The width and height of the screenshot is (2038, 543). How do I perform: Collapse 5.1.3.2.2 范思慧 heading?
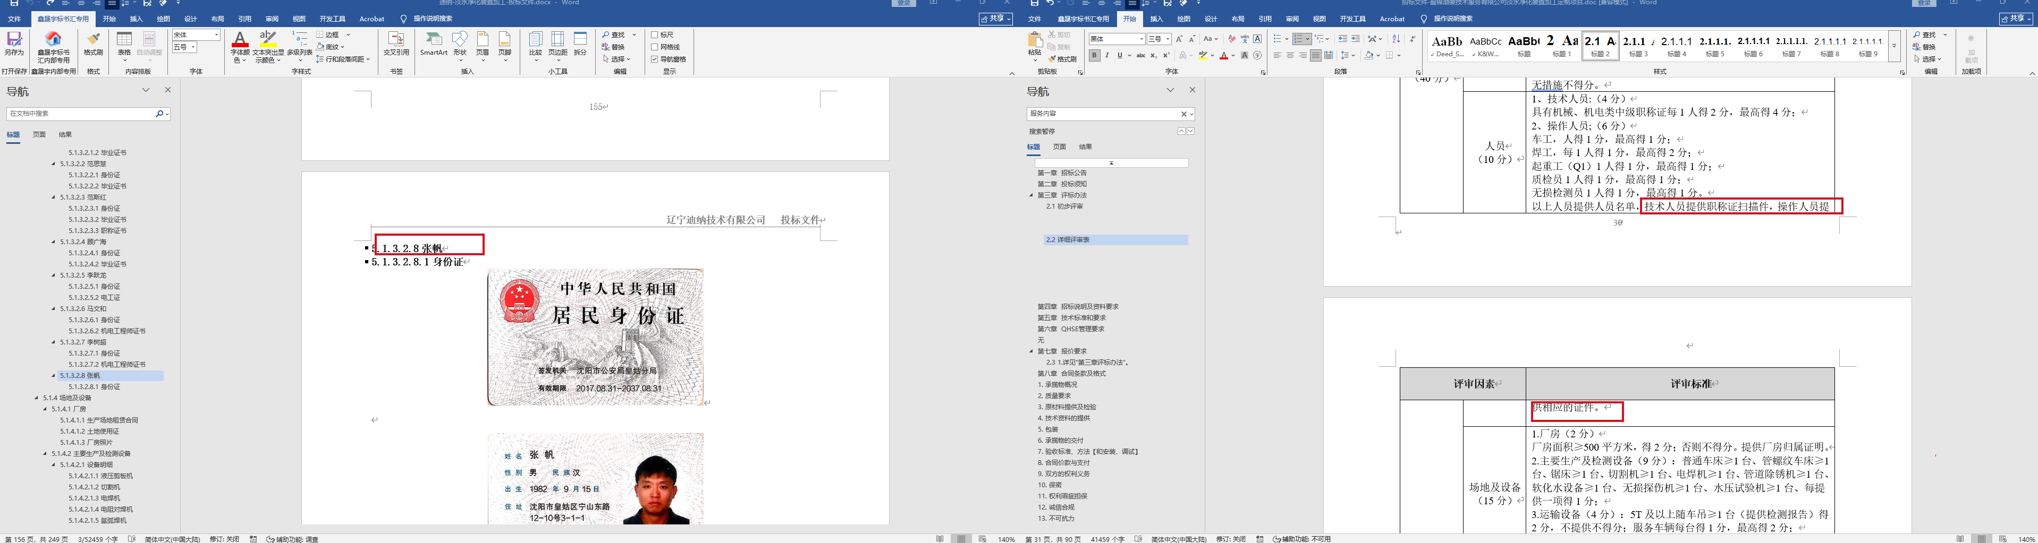(x=54, y=163)
